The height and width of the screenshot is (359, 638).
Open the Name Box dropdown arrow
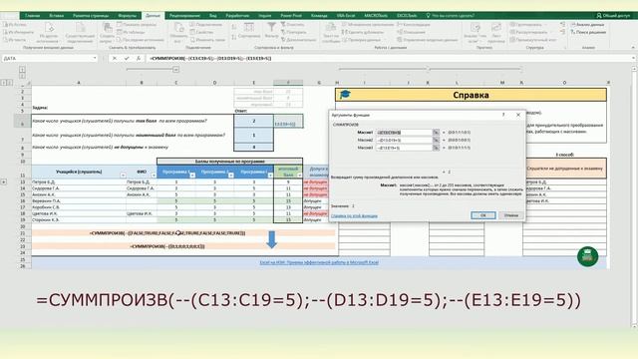tap(95, 58)
